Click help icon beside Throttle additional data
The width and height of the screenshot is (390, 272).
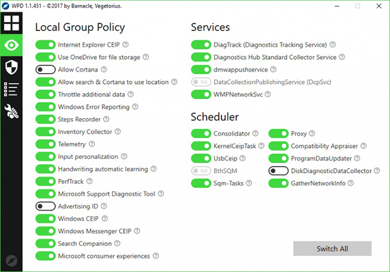coord(130,94)
